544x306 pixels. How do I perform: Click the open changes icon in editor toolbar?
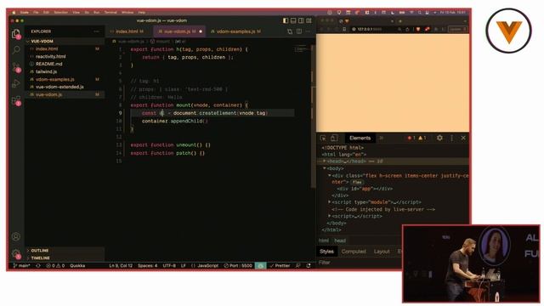290,31
